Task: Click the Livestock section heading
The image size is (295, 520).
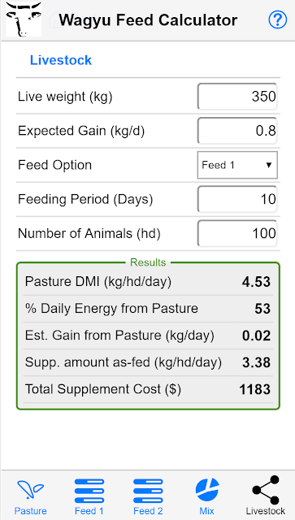Action: tap(61, 60)
